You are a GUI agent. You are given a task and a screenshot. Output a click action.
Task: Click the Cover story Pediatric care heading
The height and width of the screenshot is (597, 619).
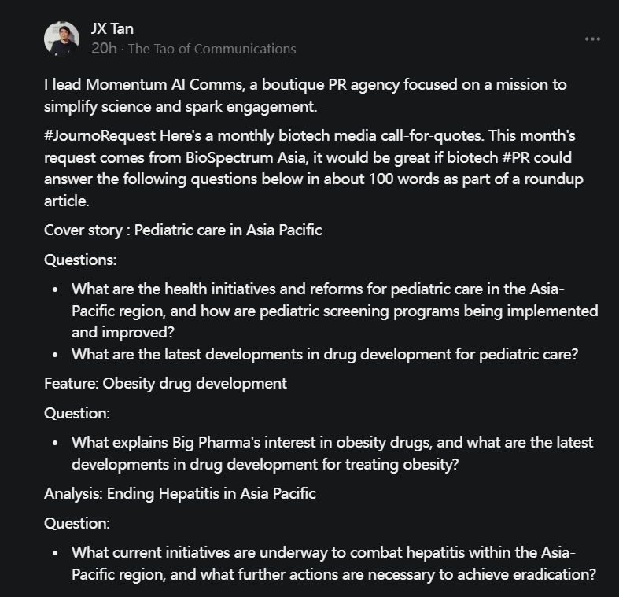tap(182, 230)
